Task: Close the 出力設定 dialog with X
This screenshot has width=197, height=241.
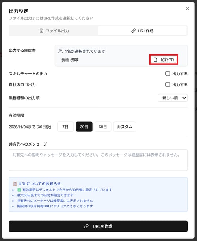Action: [x=188, y=9]
